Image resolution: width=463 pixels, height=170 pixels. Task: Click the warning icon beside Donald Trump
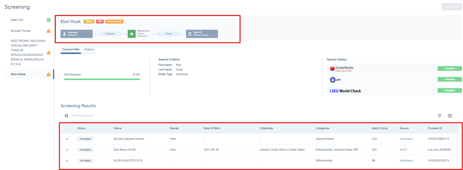click(x=48, y=31)
